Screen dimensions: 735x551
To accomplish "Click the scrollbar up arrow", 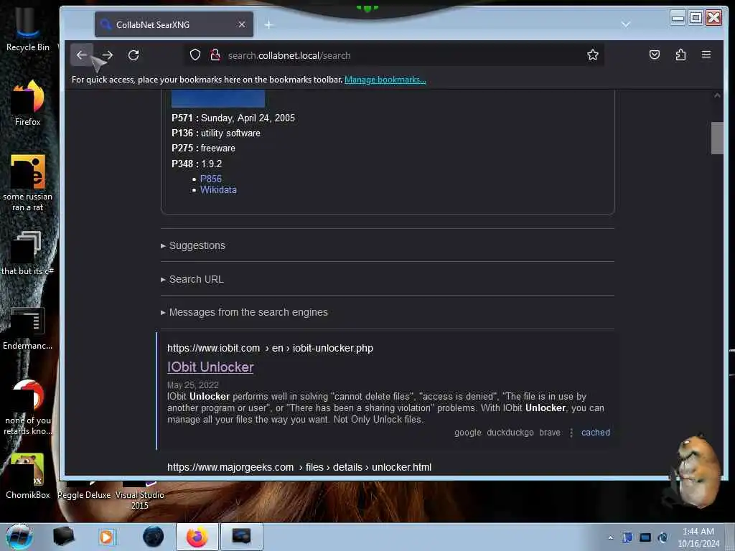I will pos(717,95).
